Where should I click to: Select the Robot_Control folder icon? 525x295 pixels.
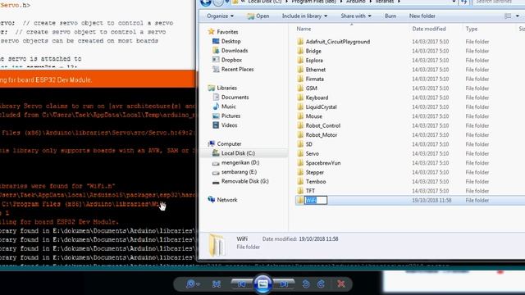tap(300, 125)
